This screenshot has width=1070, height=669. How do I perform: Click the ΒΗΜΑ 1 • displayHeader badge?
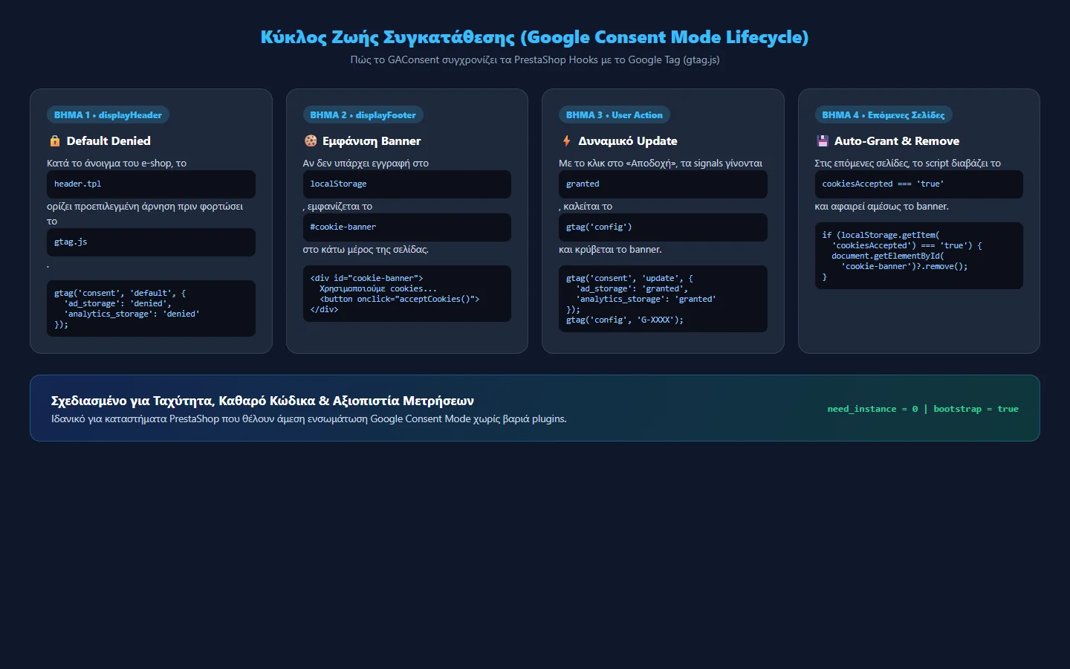click(x=108, y=115)
